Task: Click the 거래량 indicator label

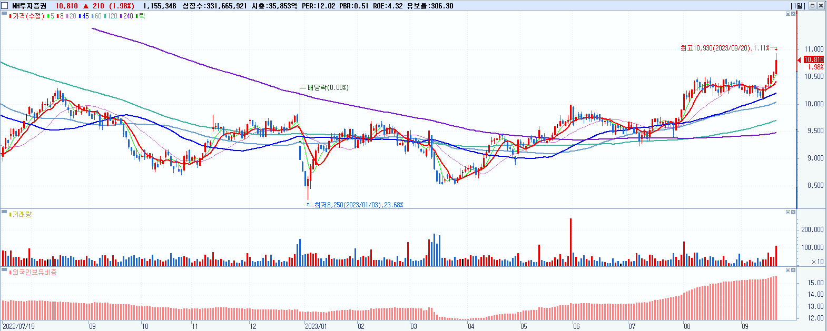Action: (21, 215)
